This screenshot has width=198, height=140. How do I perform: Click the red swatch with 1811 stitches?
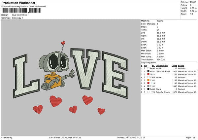(x=148, y=74)
